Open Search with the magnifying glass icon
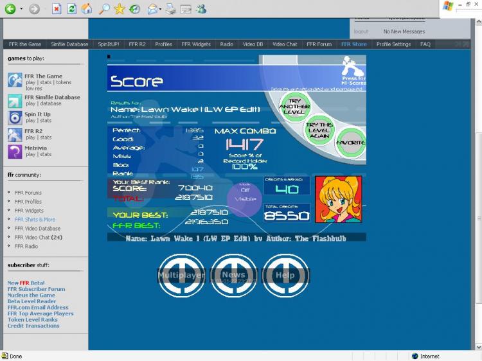The width and height of the screenshot is (482, 361). 104,9
